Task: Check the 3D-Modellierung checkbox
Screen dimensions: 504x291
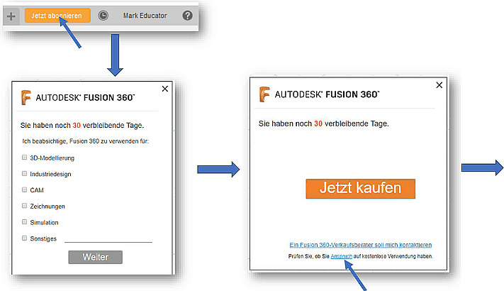Action: pos(24,158)
